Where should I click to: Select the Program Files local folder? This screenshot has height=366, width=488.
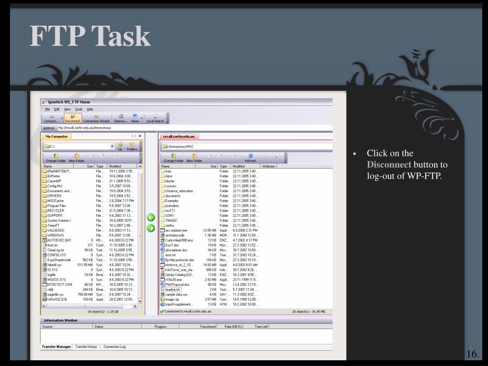56,206
